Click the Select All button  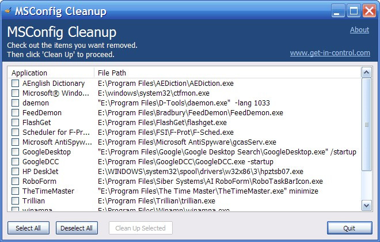[28, 228]
